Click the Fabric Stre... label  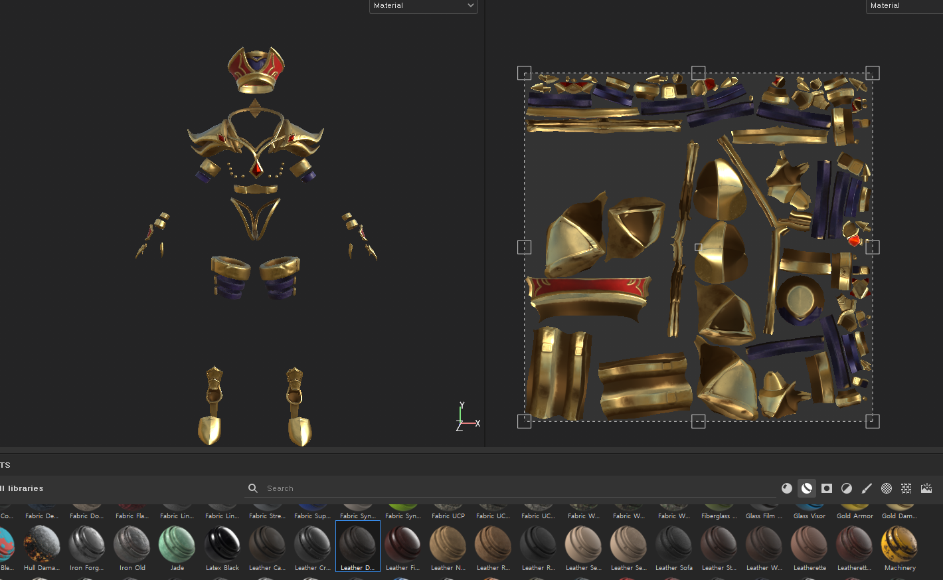268,516
